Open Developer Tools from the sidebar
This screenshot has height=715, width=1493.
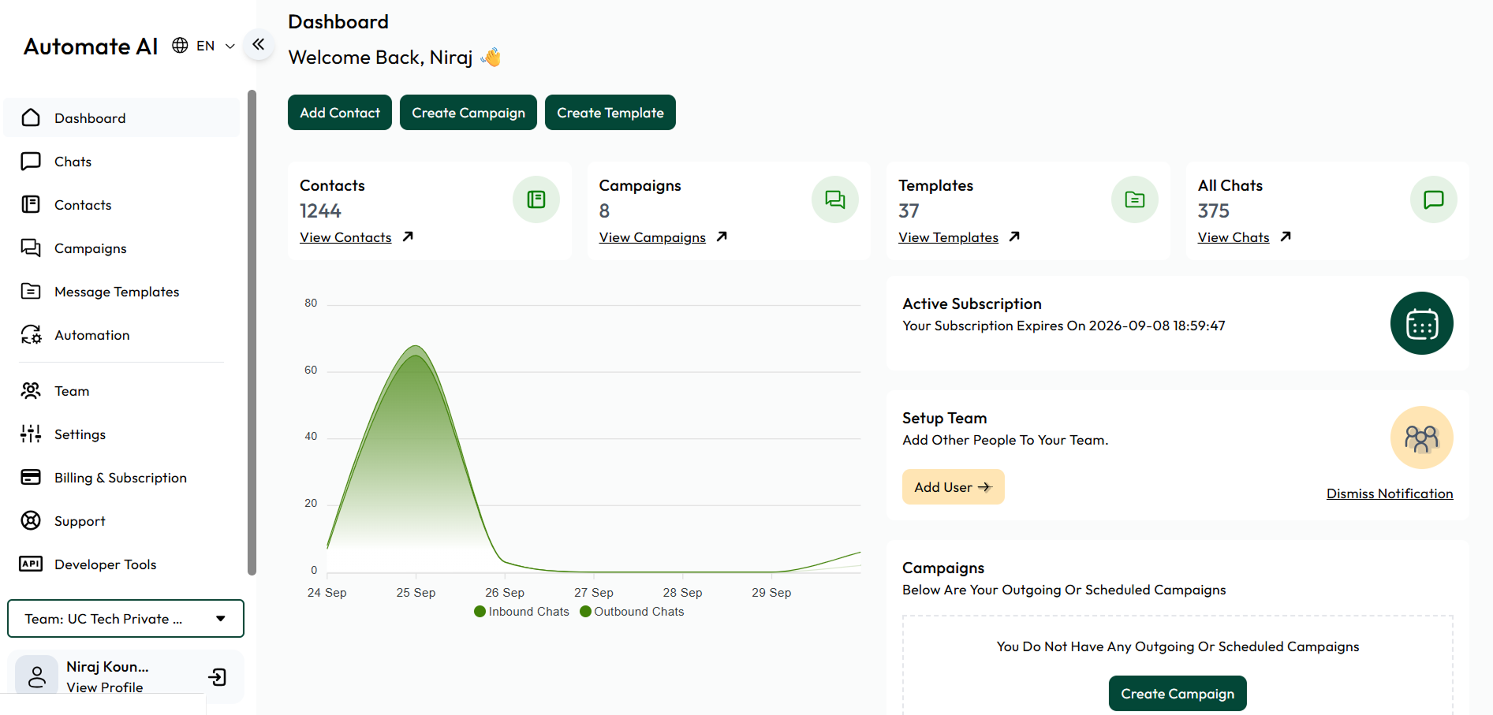pyautogui.click(x=105, y=564)
